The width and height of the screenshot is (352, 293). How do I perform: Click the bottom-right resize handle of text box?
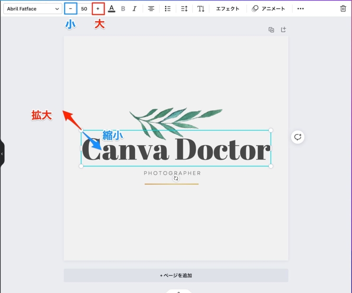271,166
